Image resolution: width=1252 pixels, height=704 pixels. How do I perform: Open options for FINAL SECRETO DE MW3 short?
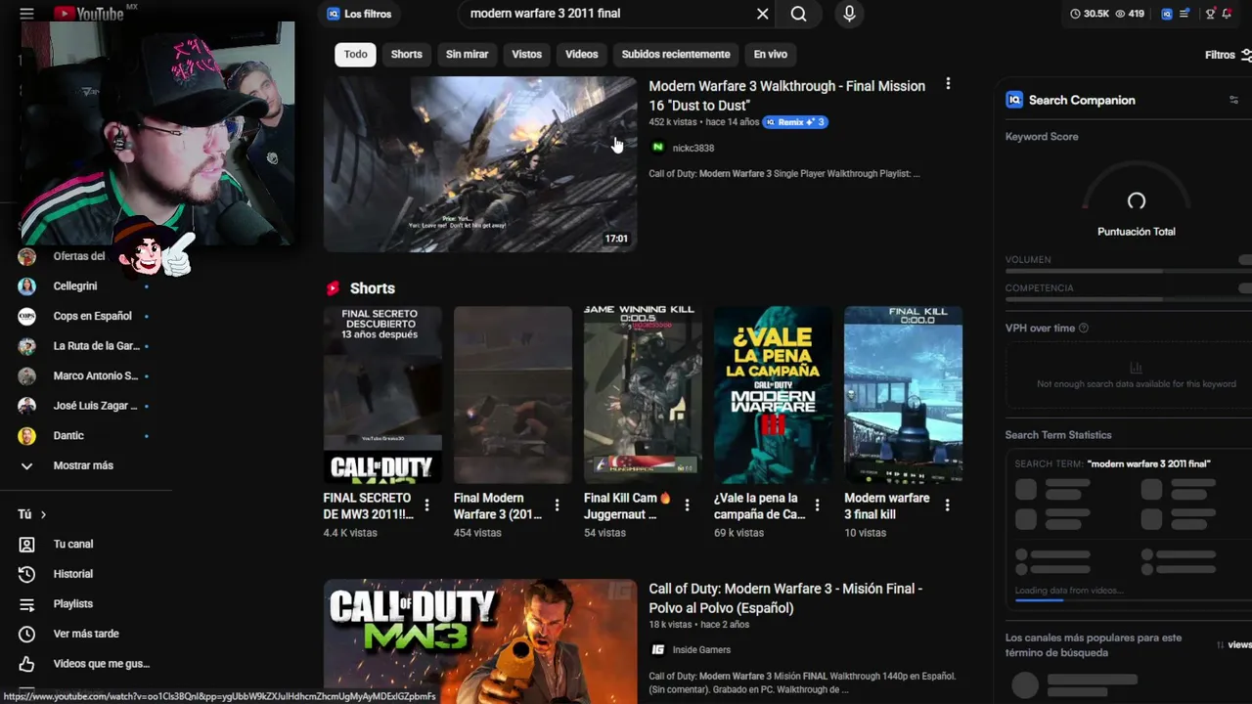426,505
